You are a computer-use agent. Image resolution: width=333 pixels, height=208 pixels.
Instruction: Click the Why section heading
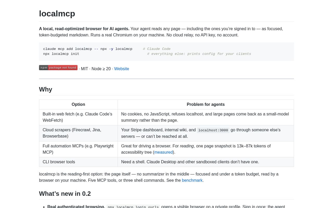click(x=46, y=89)
